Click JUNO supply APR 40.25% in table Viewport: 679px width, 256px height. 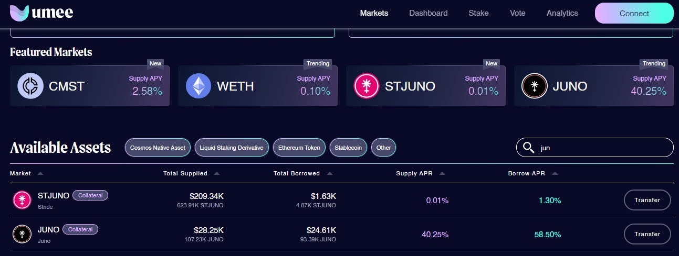[x=435, y=235]
